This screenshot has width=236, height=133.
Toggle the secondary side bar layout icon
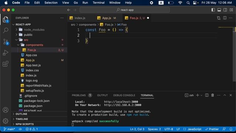point(225,10)
